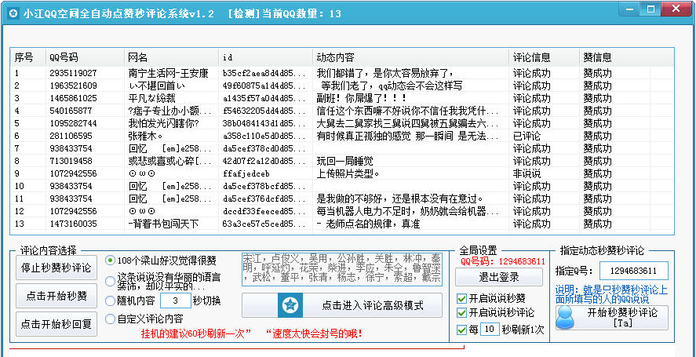Click the 已评论 status cell
696x357 pixels.
527,136
